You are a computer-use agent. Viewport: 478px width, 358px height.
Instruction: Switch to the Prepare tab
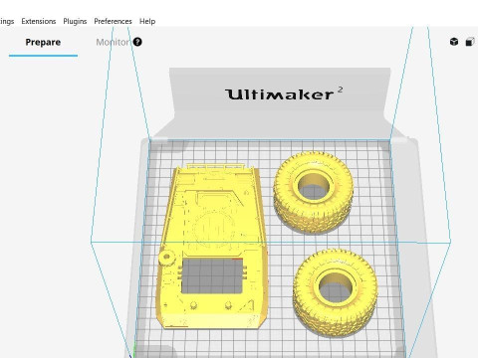(x=43, y=42)
